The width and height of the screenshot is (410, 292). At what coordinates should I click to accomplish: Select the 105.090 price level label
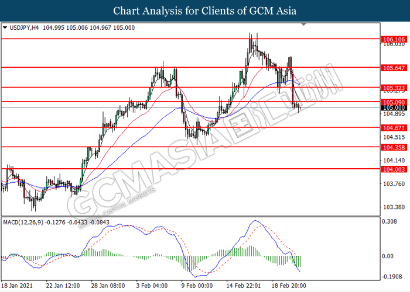(x=394, y=102)
